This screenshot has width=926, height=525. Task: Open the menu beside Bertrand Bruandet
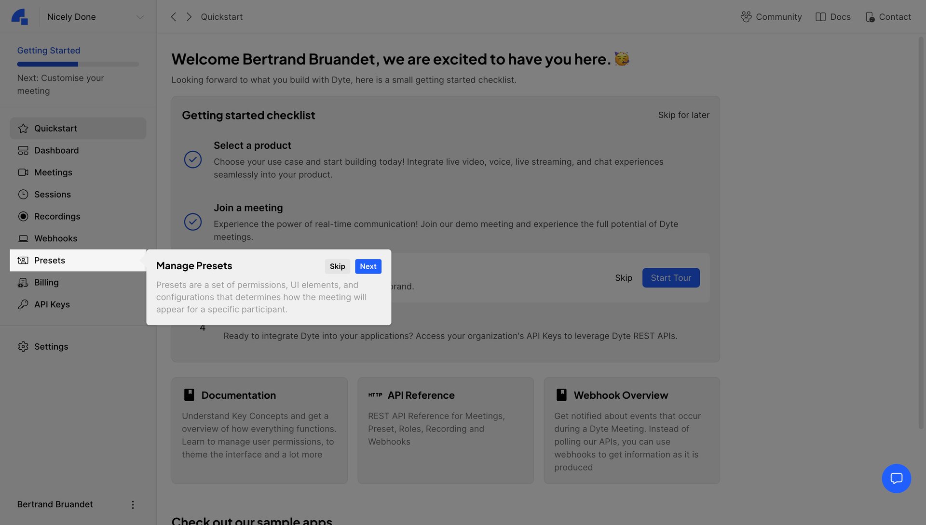(133, 504)
